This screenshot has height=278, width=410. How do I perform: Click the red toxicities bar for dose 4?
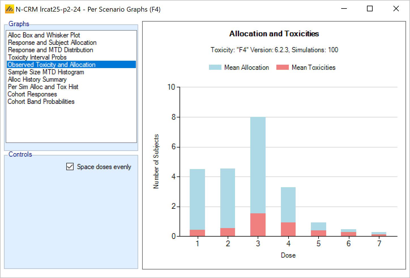click(x=288, y=229)
